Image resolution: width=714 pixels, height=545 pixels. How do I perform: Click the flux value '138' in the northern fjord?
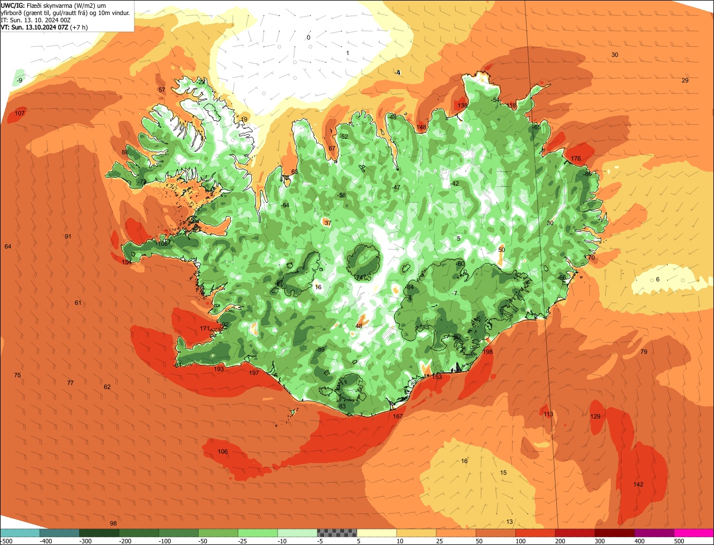(462, 106)
